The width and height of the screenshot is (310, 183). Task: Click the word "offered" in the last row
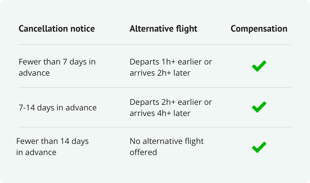coord(143,153)
